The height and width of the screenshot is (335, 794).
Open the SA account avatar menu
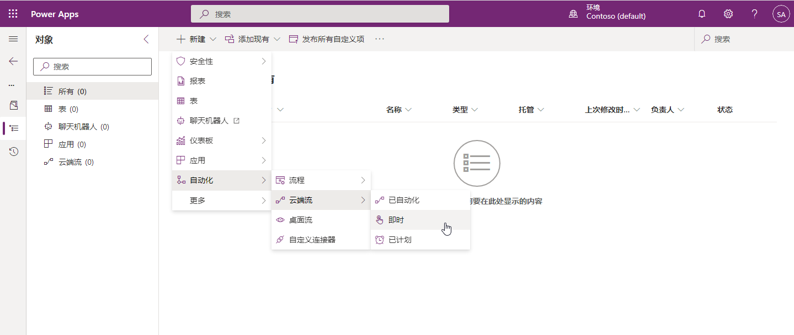[x=781, y=13]
